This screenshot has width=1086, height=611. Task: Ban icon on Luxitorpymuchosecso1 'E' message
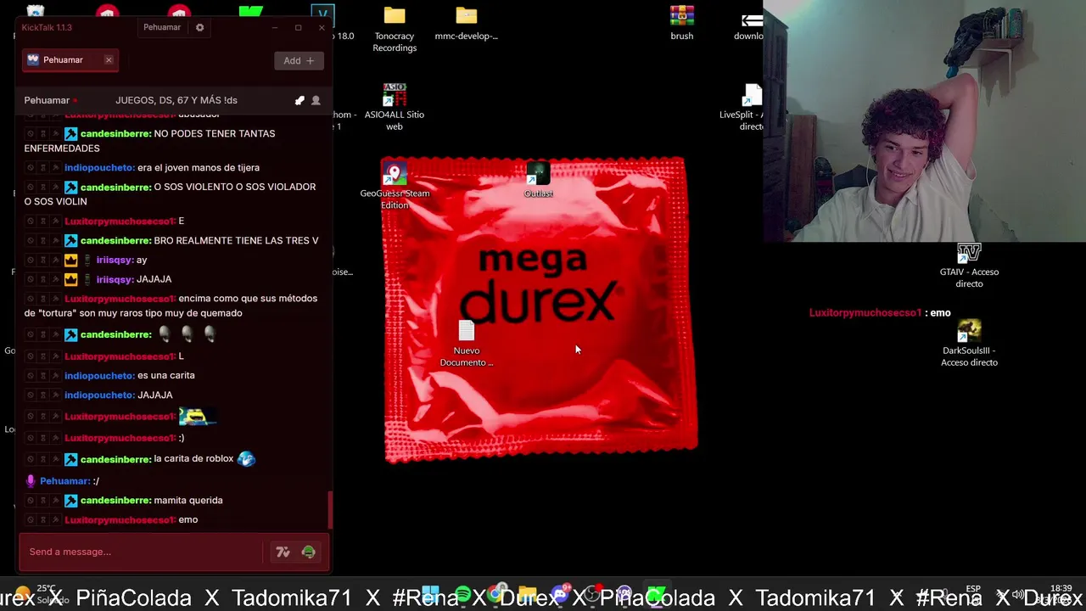tap(31, 221)
